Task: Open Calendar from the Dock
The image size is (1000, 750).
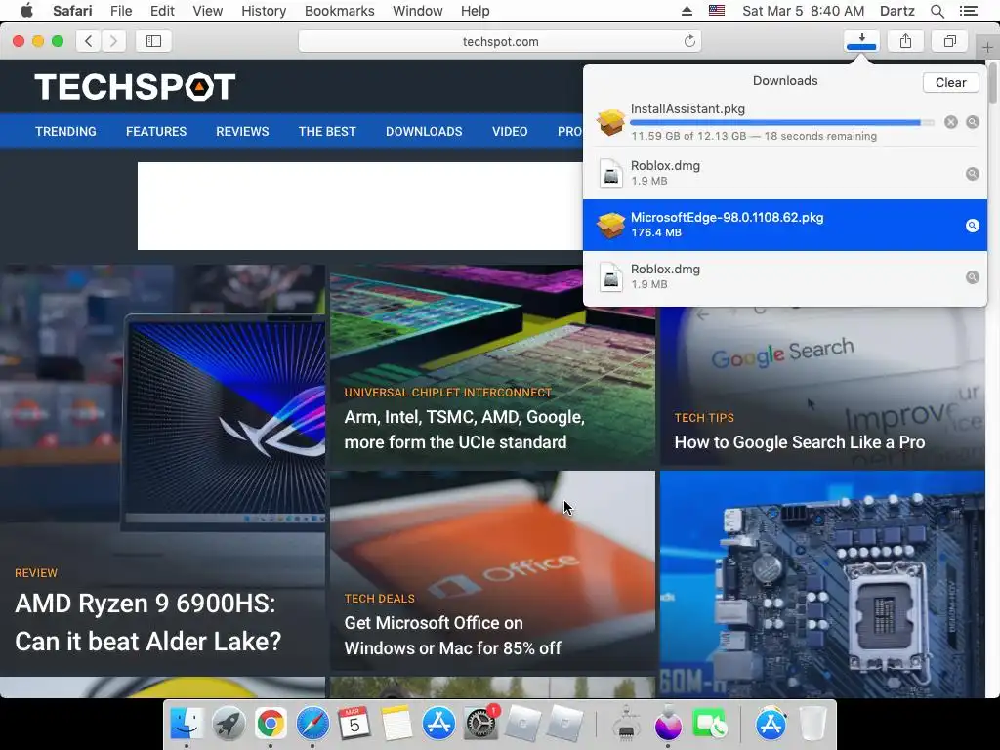Action: [x=354, y=724]
